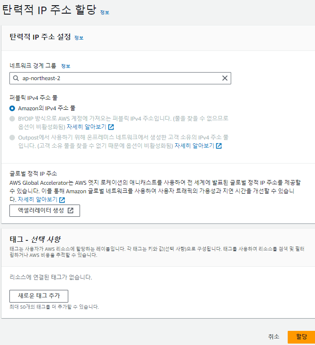Open external link icon after Outpost 자세히 알아보기
This screenshot has height=345, width=315.
(219, 146)
